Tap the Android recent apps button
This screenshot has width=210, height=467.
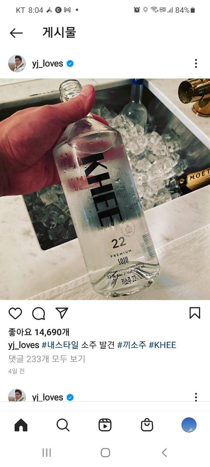46,453
